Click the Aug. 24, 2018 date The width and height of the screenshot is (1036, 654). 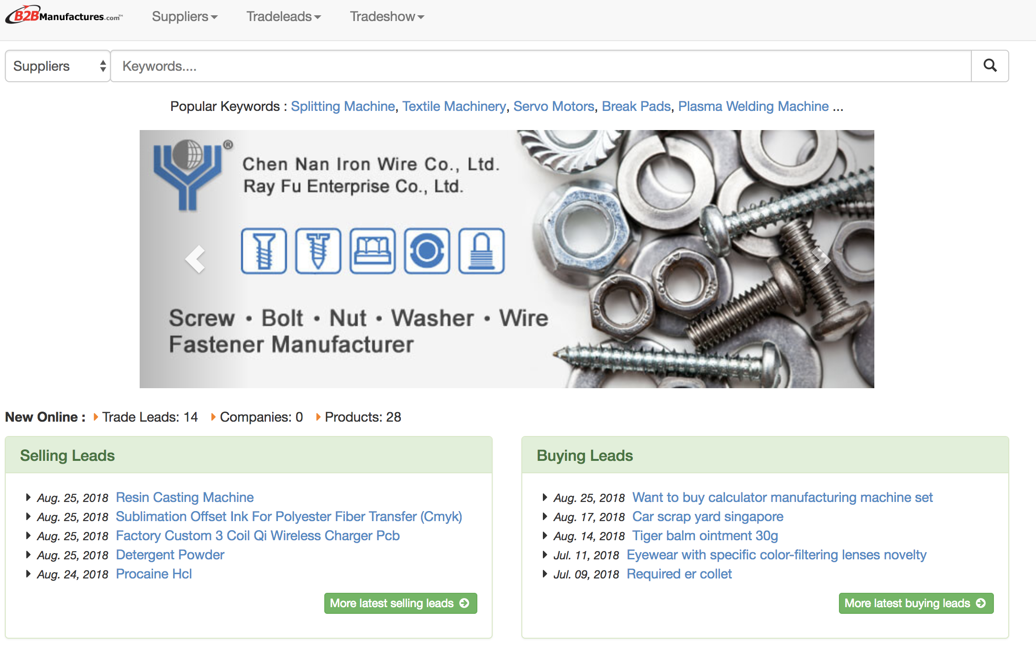coord(73,574)
